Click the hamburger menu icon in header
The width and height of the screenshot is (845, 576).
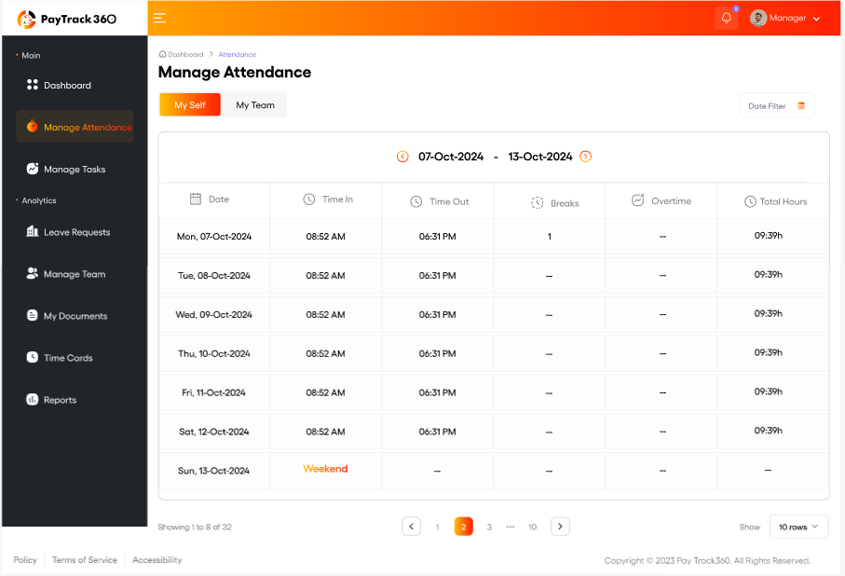(159, 18)
